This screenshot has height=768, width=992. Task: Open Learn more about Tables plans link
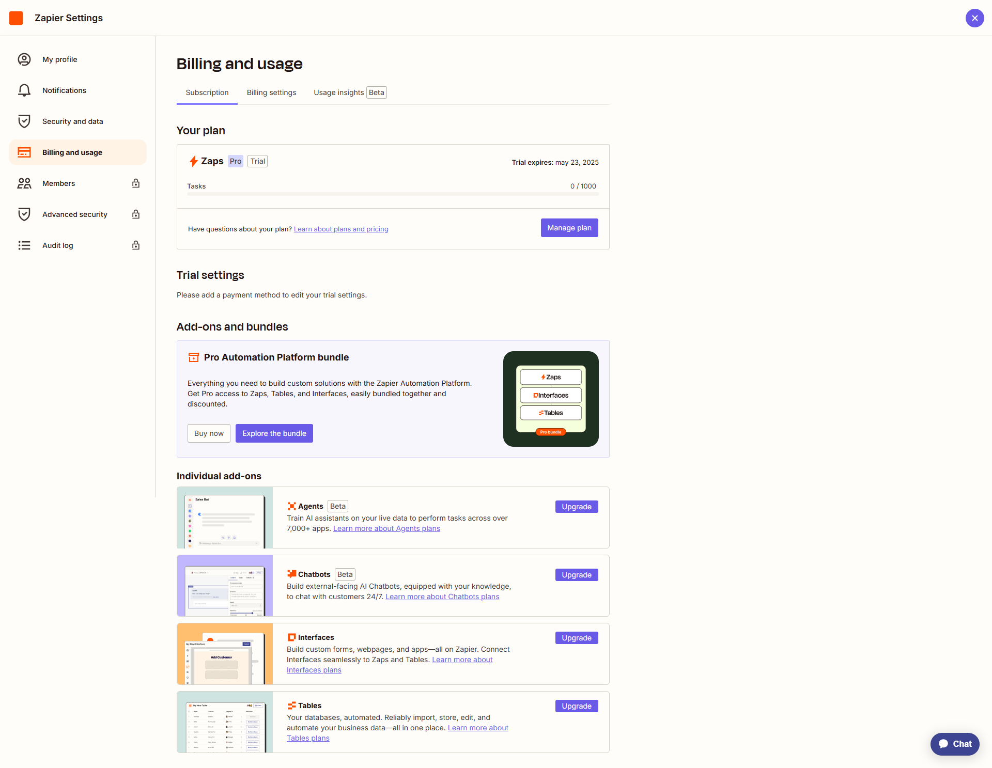pos(478,728)
